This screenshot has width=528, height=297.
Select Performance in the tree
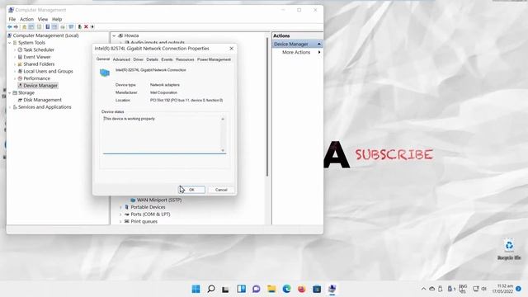click(36, 78)
